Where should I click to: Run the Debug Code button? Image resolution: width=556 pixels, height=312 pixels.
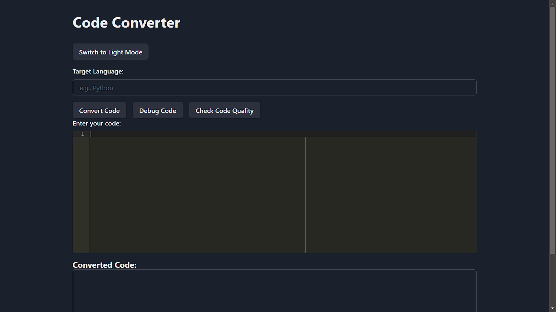point(158,110)
